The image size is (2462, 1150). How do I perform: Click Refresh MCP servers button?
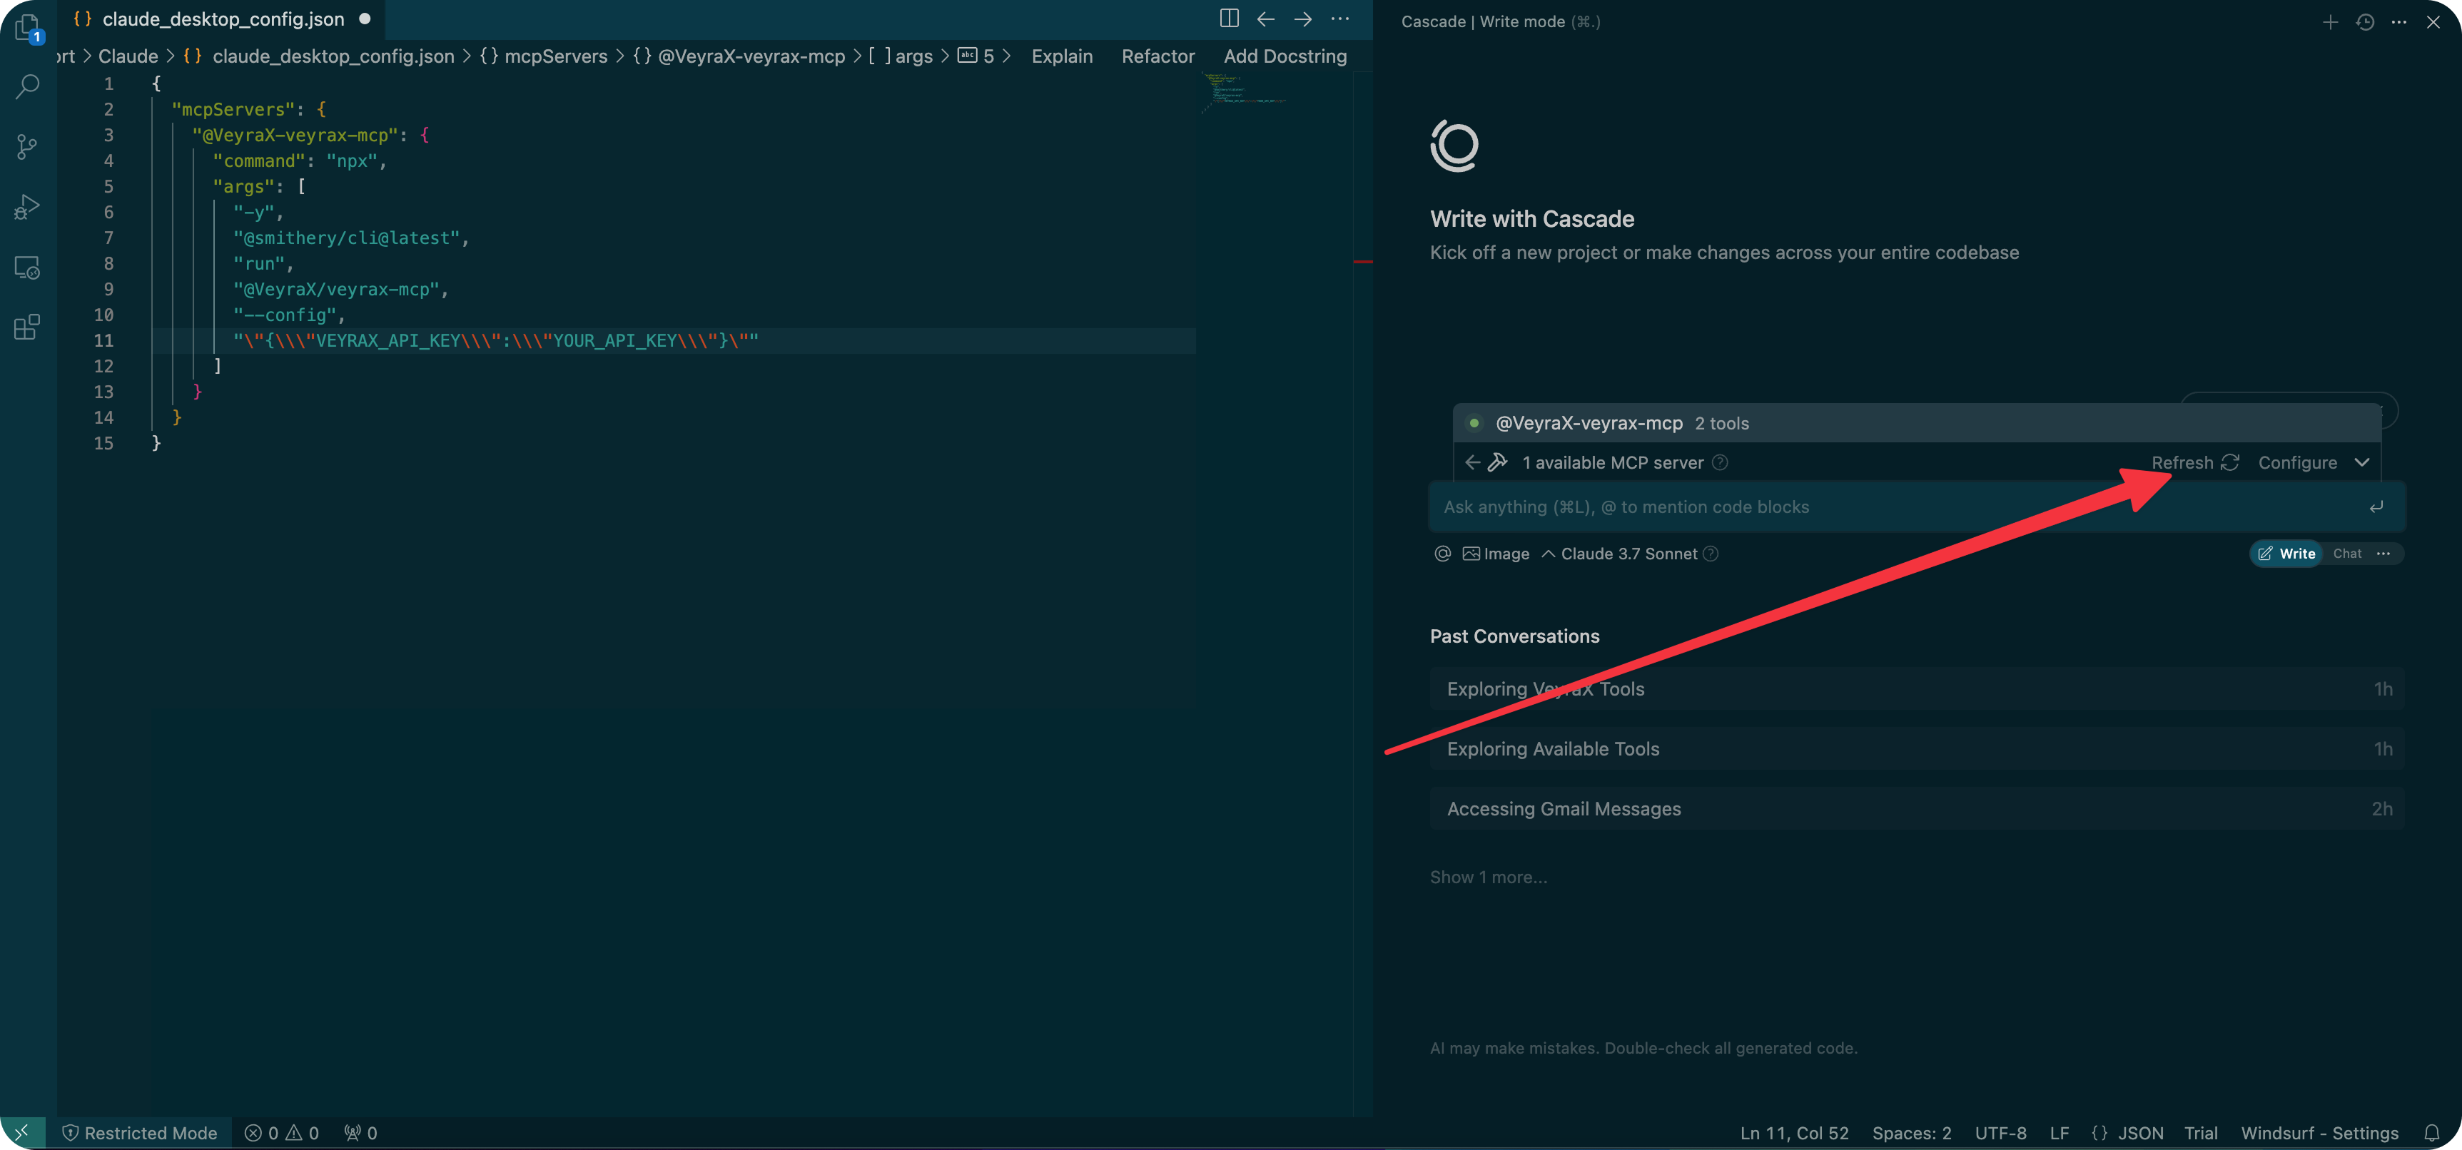2194,462
